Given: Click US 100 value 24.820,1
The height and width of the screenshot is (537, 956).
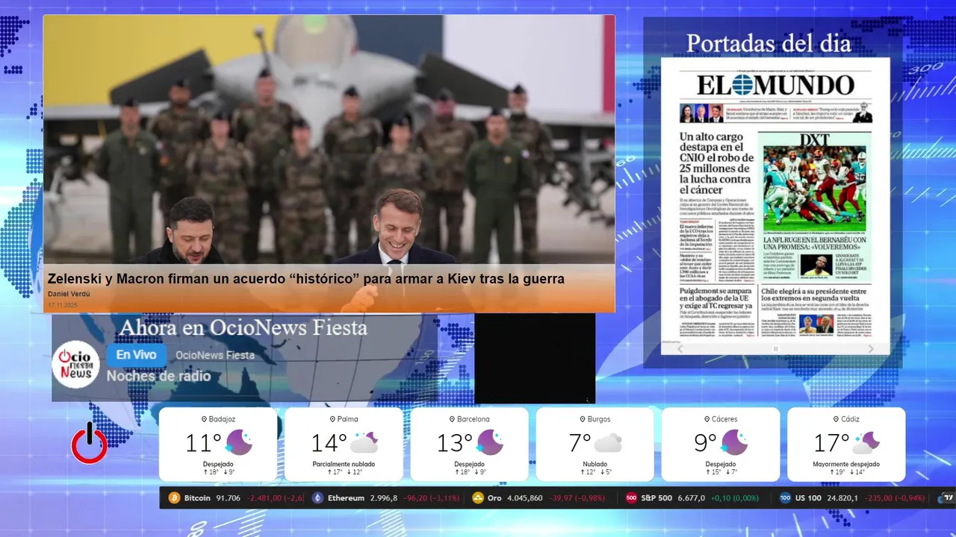Looking at the screenshot, I should coord(843,498).
